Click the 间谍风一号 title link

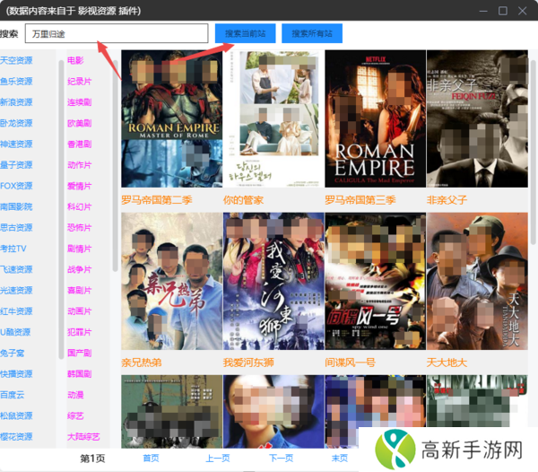pyautogui.click(x=350, y=363)
